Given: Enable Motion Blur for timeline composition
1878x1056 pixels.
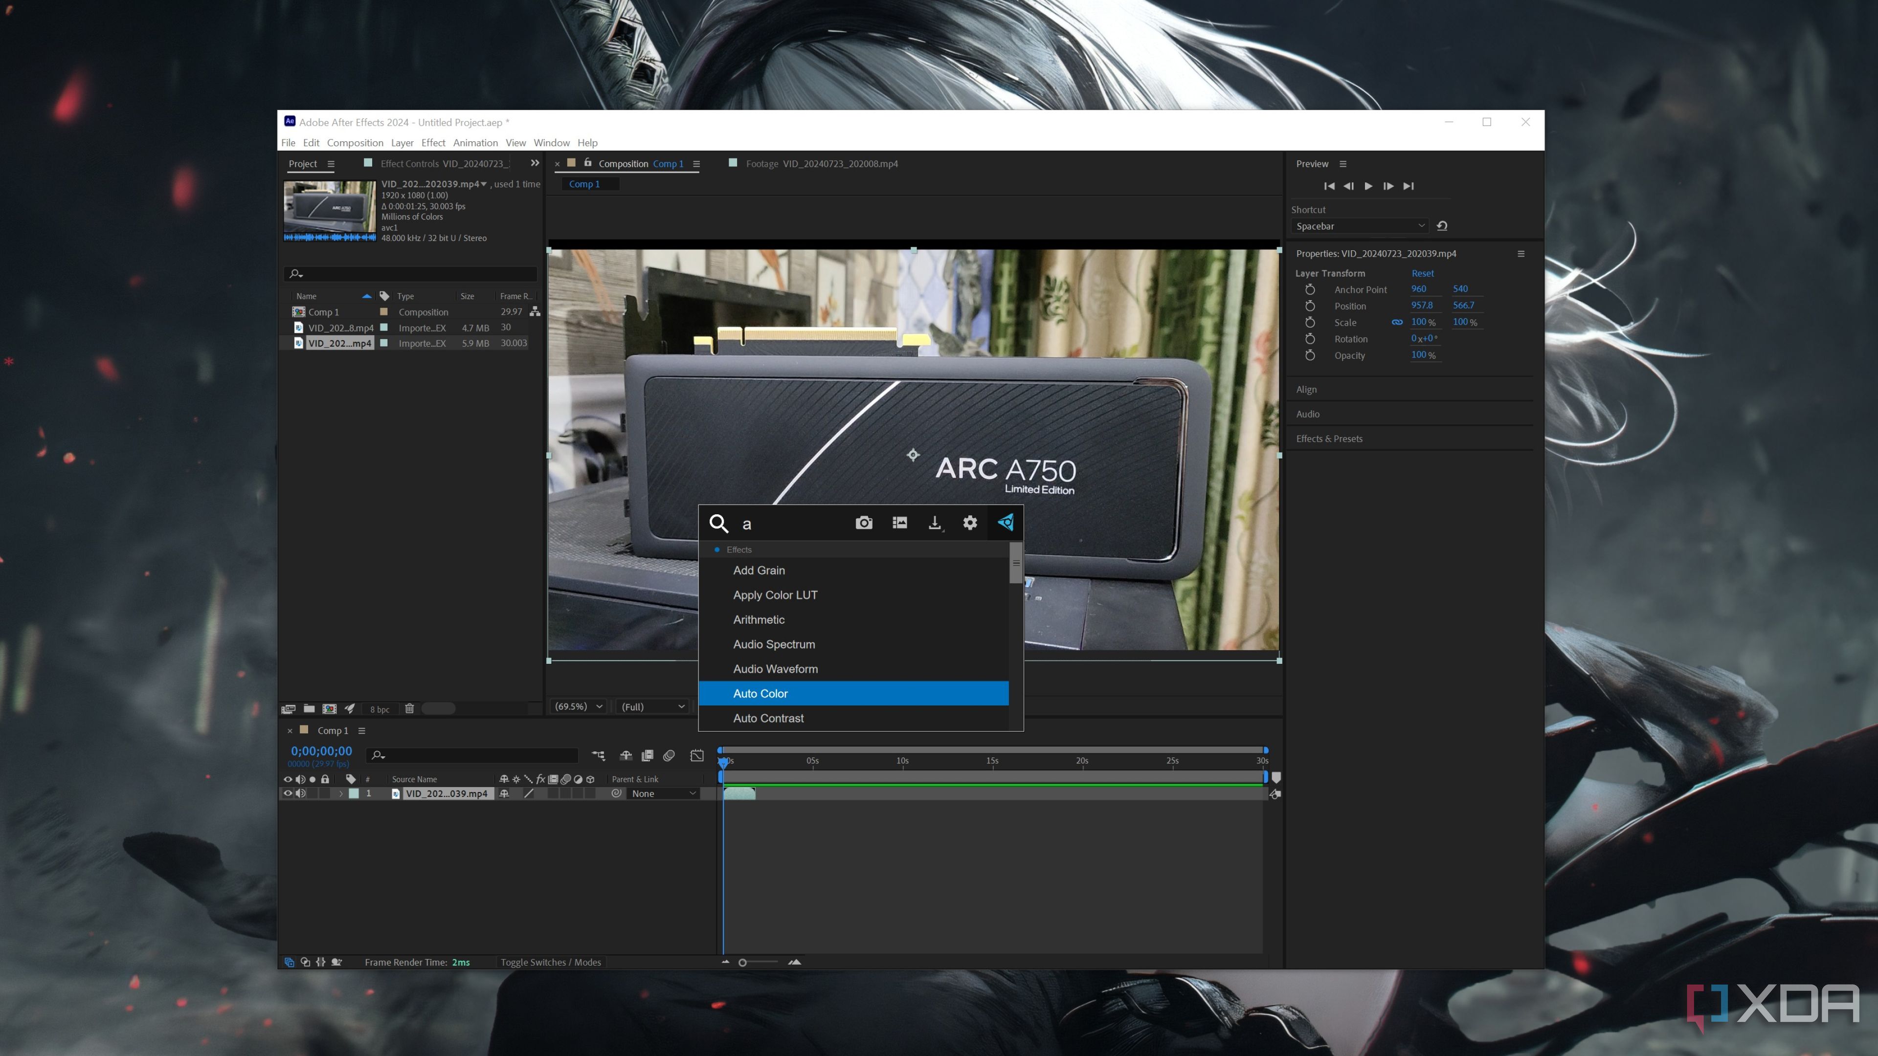Looking at the screenshot, I should tap(669, 756).
